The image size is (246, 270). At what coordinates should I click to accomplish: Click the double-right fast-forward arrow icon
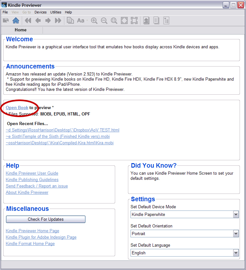(x=58, y=20)
